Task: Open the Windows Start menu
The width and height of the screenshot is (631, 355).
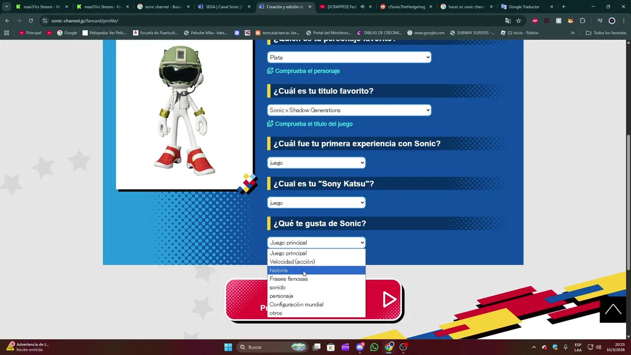Action: point(228,347)
